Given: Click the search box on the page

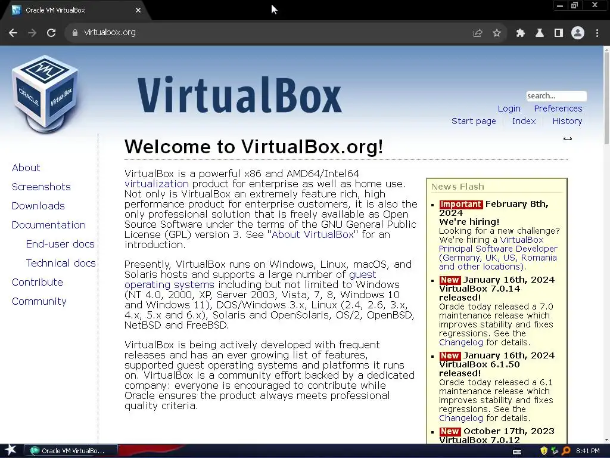Looking at the screenshot, I should pyautogui.click(x=556, y=96).
